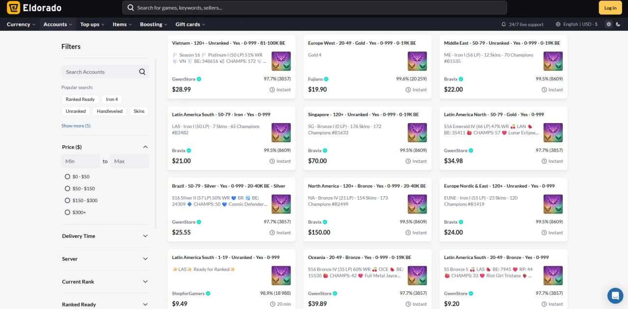The image size is (628, 309).
Task: Open the Accounts dropdown menu
Action: click(58, 24)
